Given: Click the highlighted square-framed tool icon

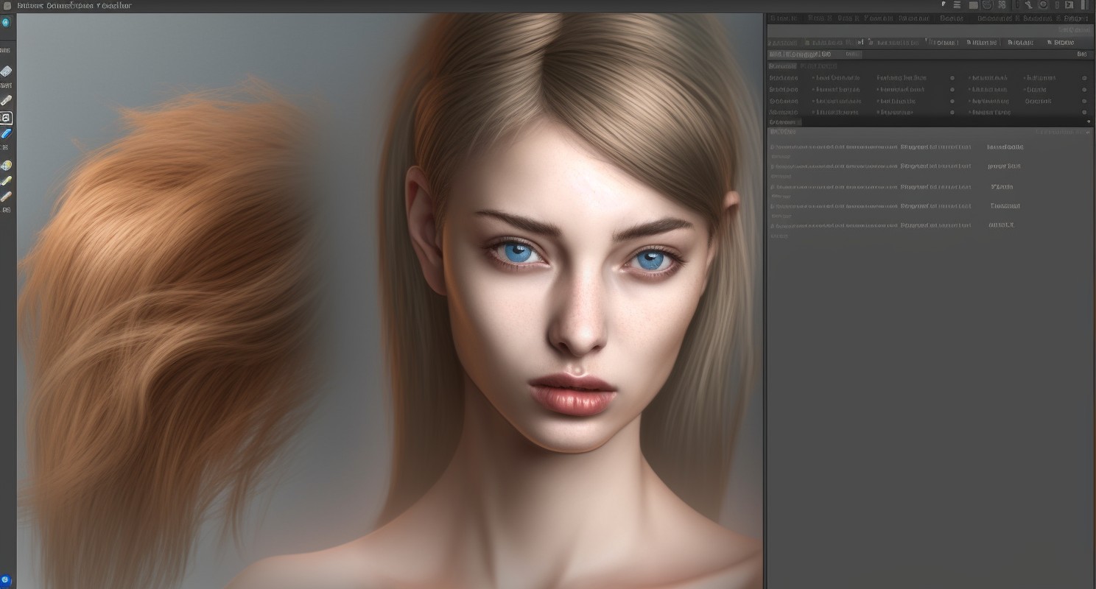Looking at the screenshot, I should tap(6, 118).
